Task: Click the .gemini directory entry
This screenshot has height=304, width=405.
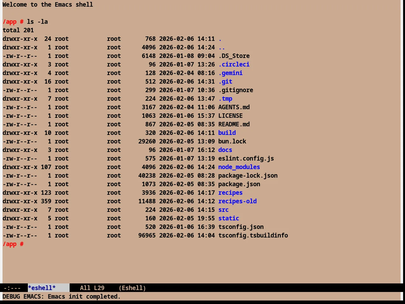Action: click(x=230, y=73)
